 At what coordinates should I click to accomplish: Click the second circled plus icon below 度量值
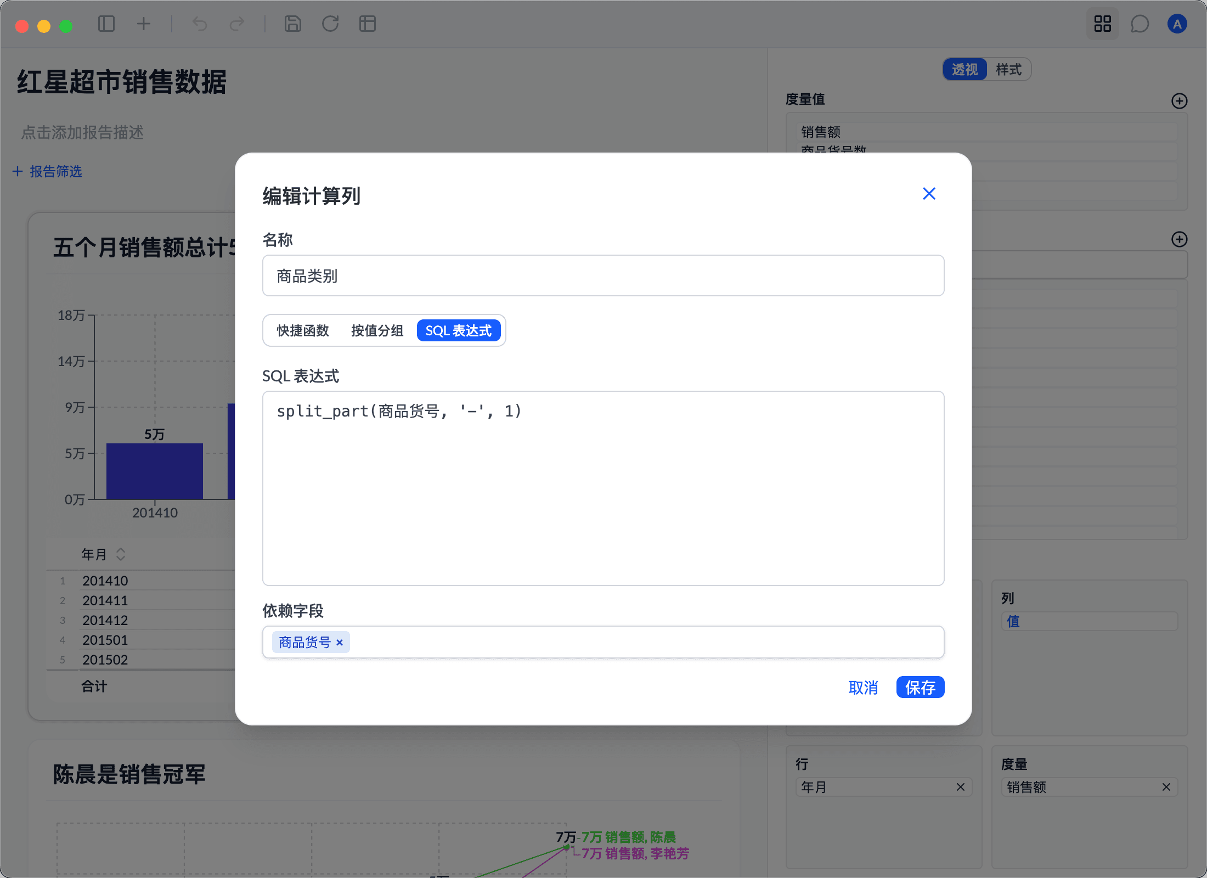tap(1179, 239)
